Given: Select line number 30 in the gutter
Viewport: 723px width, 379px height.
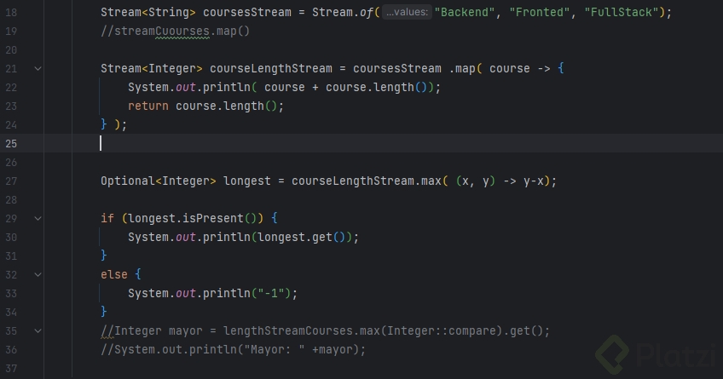Looking at the screenshot, I should 11,237.
